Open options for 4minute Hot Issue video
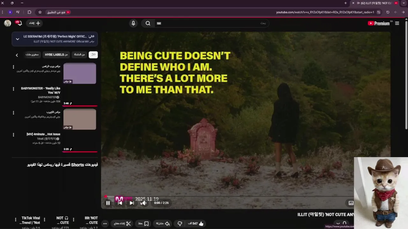Image resolution: width=408 pixels, height=229 pixels. click(13, 135)
